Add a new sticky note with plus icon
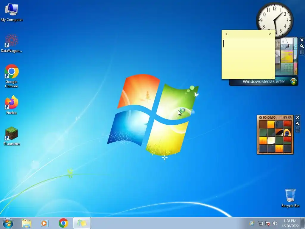Image resolution: width=305 pixels, height=229 pixels. [227, 34]
